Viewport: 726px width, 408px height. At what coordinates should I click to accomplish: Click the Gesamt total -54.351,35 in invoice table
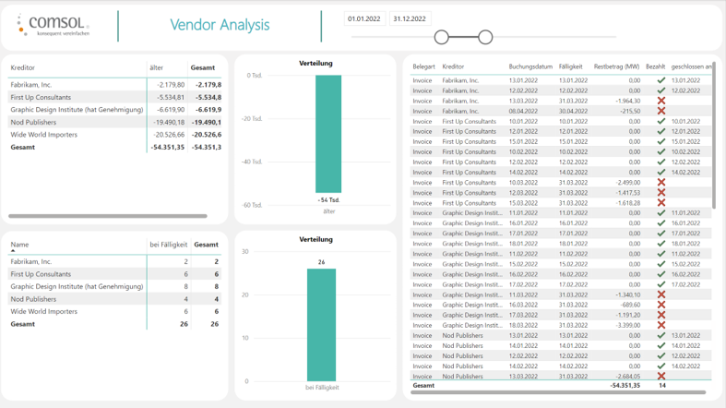click(x=625, y=385)
